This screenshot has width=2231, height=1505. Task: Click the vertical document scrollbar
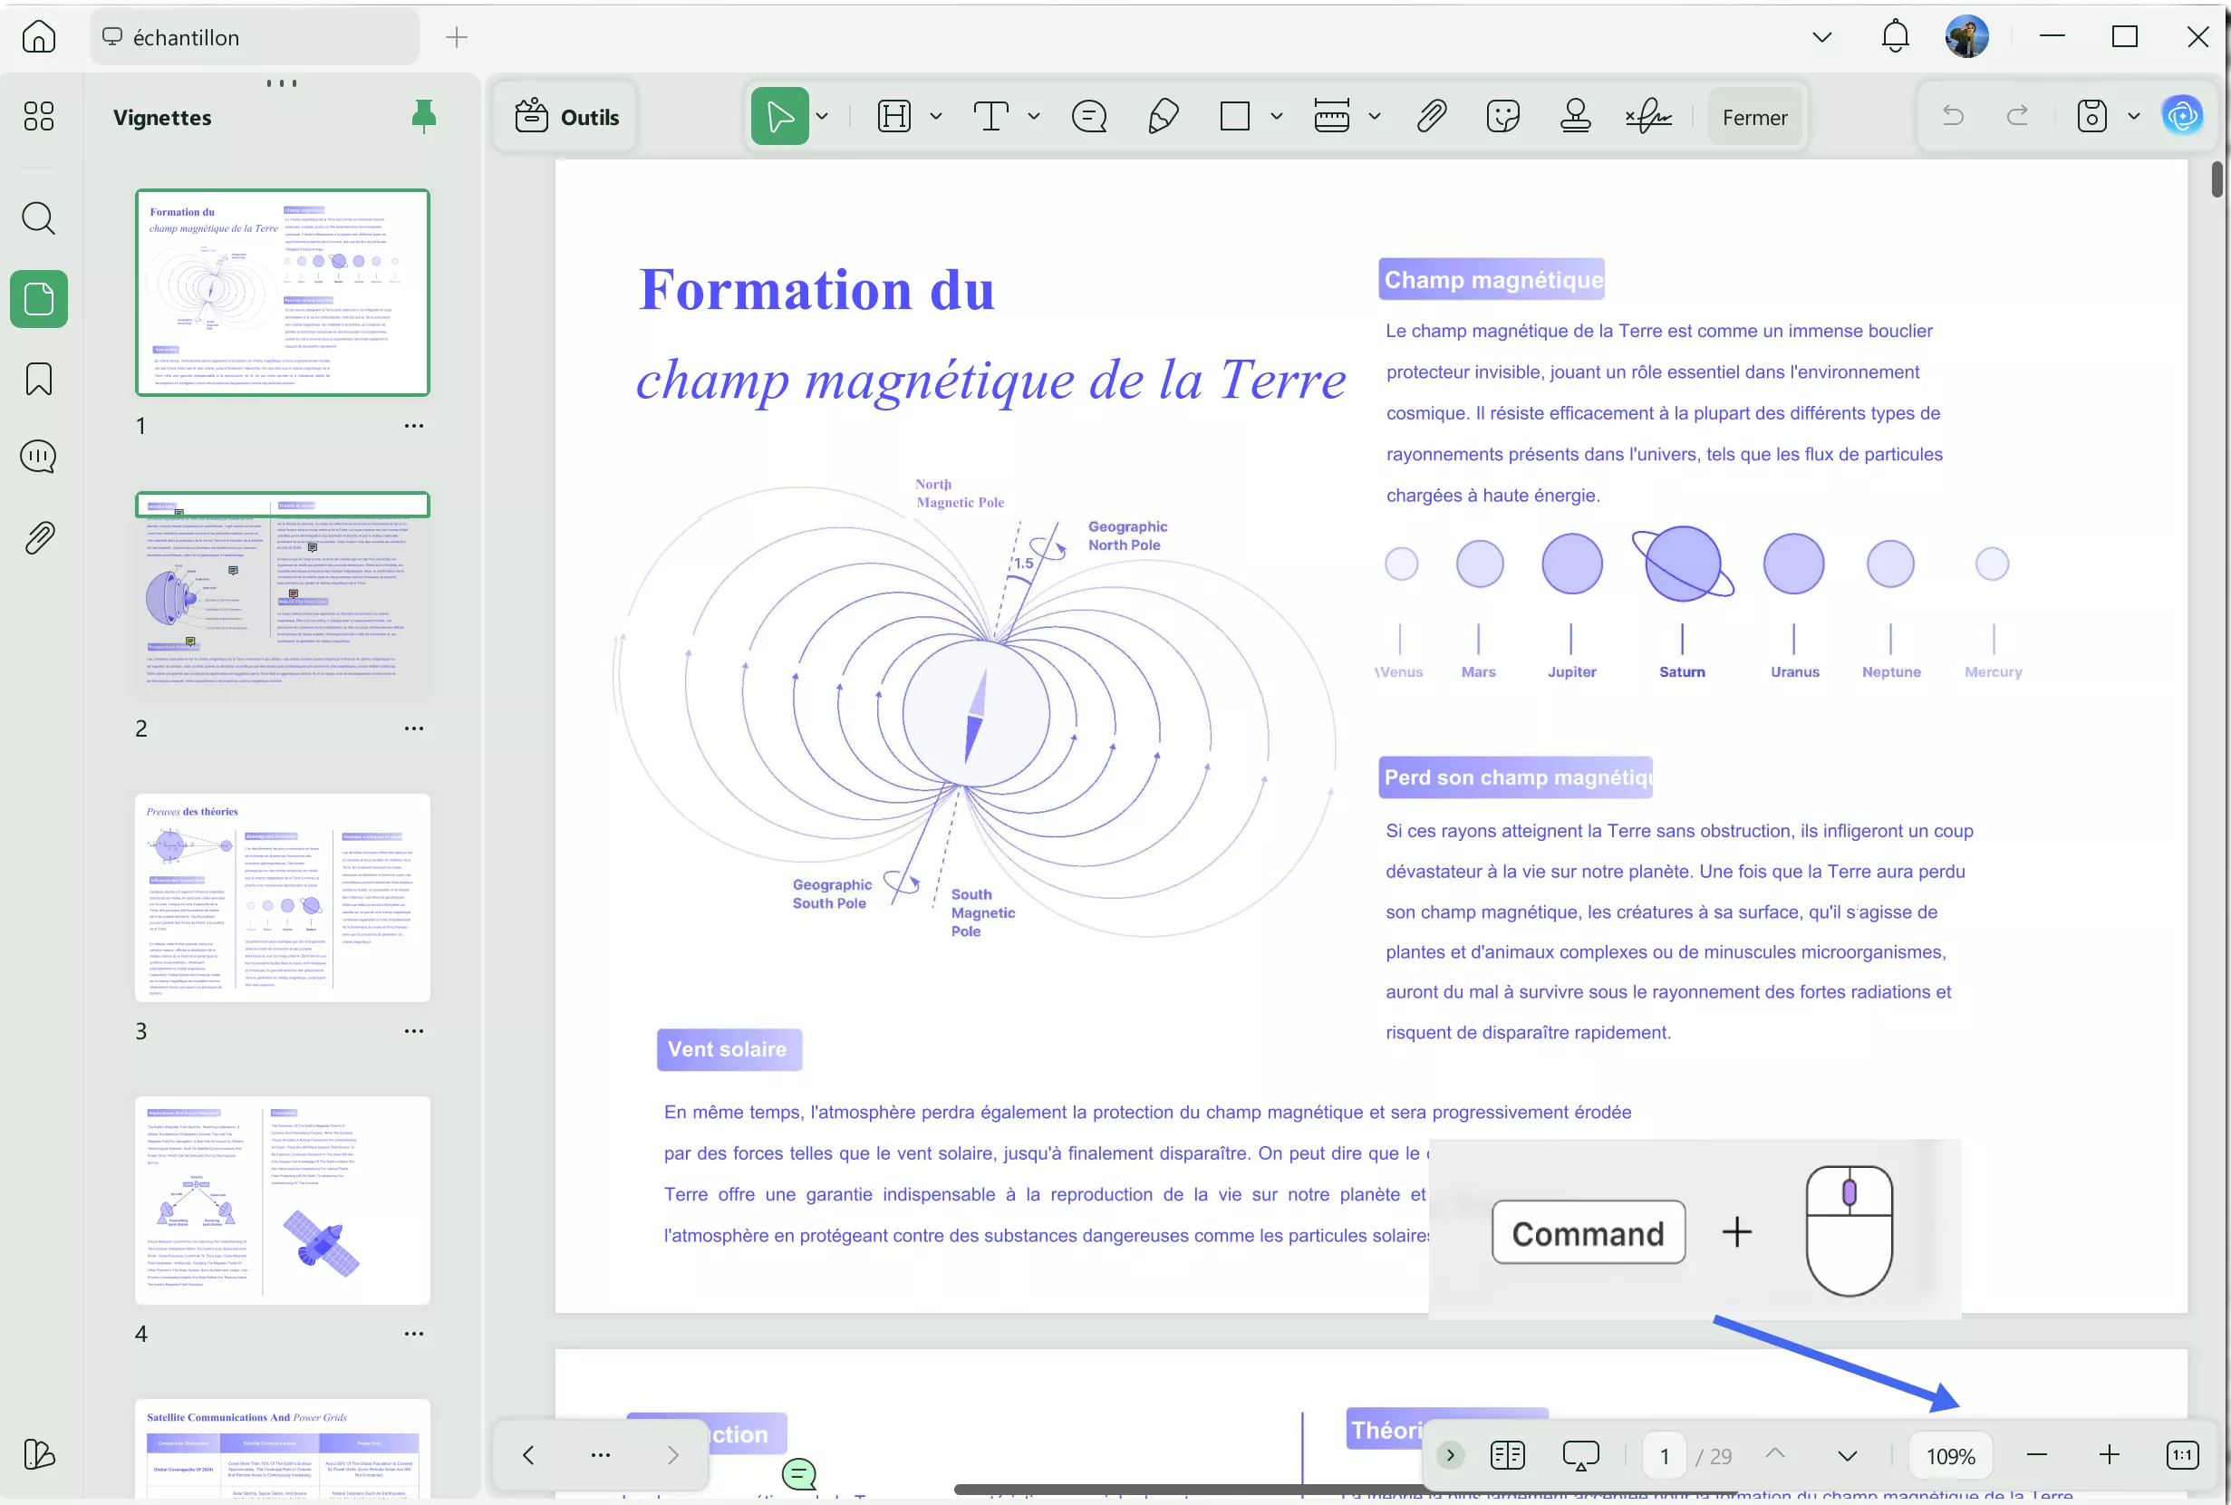[2217, 178]
